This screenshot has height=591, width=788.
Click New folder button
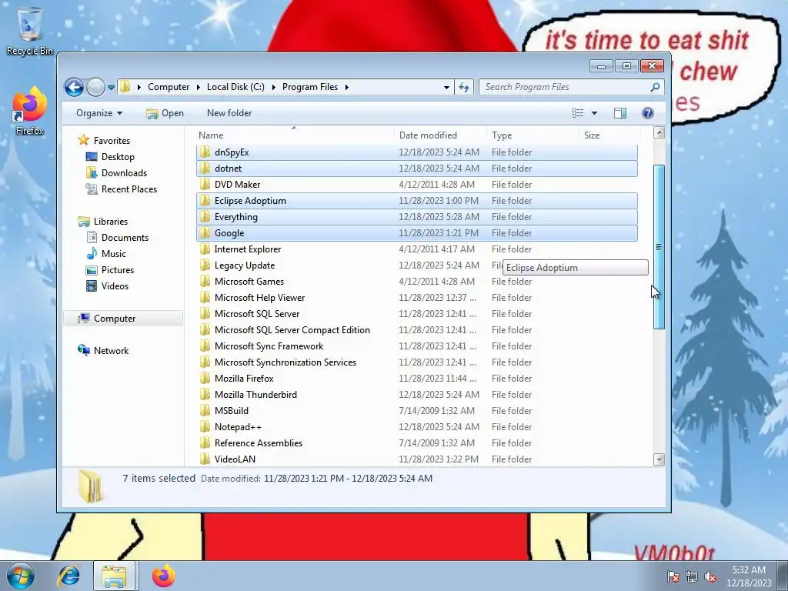[x=229, y=113]
